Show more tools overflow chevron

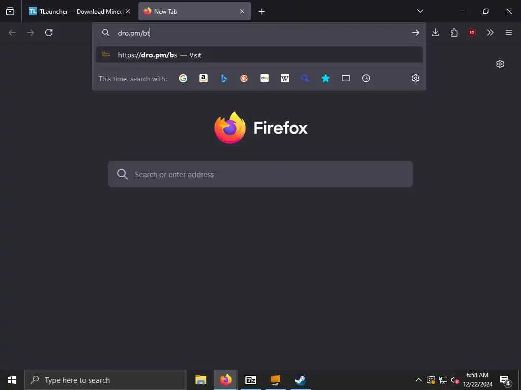pos(490,32)
